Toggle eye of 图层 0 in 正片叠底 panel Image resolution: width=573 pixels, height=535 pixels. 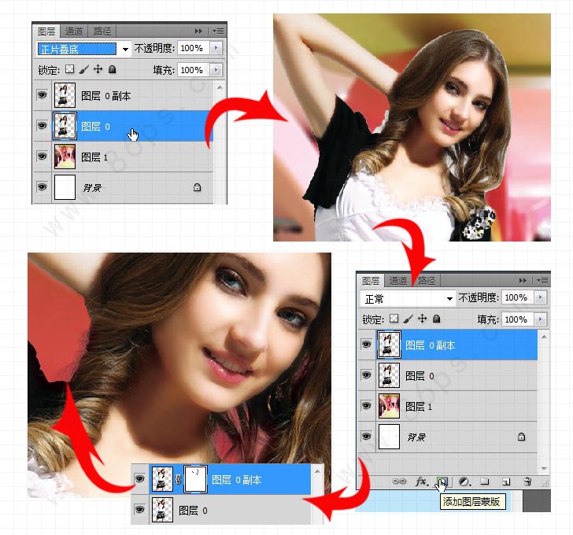tap(42, 126)
